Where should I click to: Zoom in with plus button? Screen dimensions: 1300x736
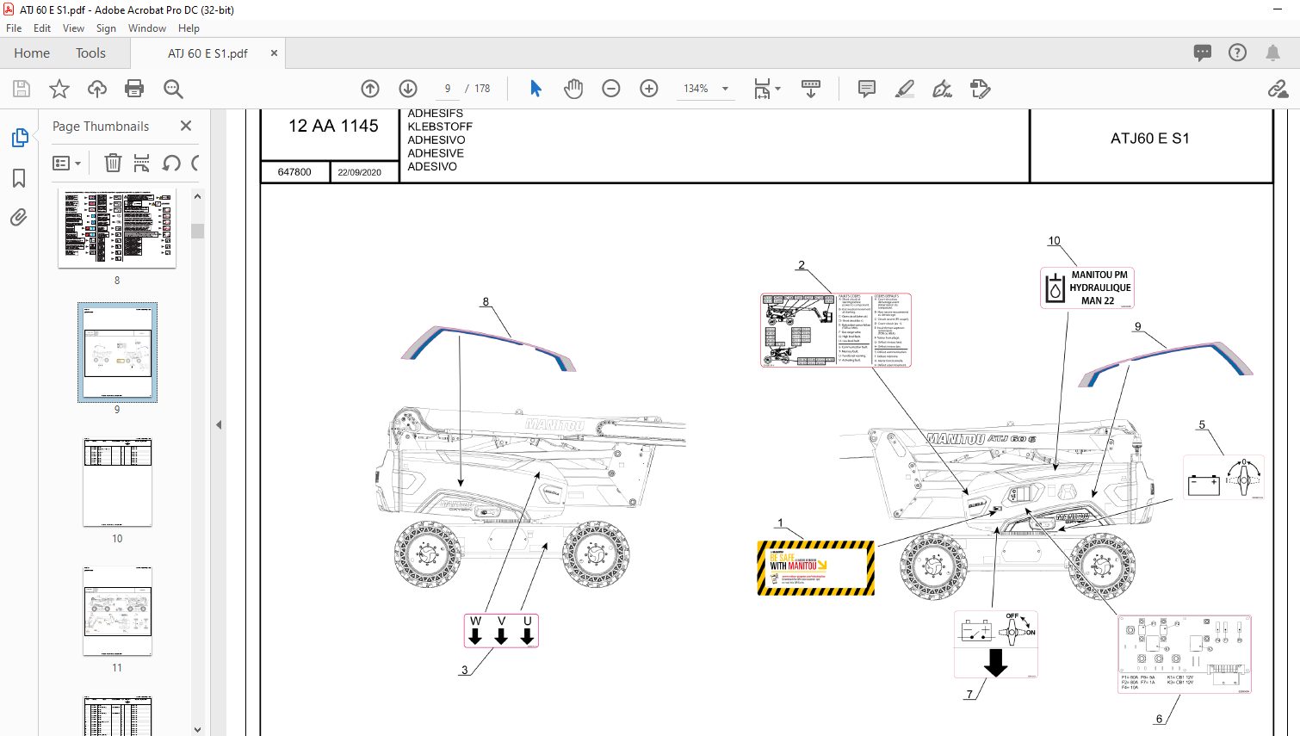[x=649, y=89]
